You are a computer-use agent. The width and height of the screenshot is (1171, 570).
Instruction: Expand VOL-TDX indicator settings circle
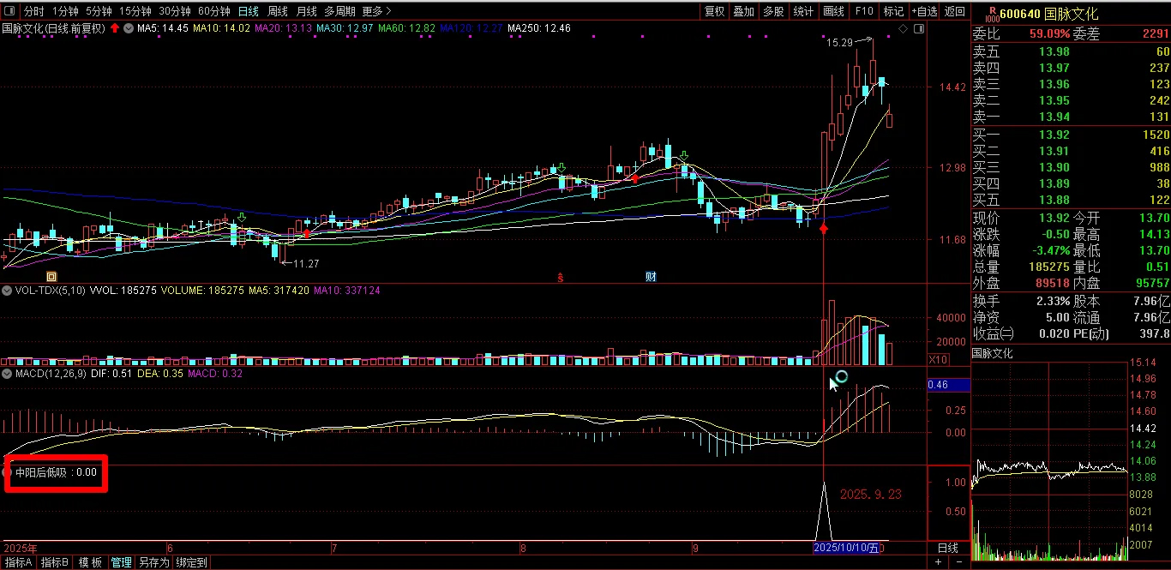click(x=7, y=291)
